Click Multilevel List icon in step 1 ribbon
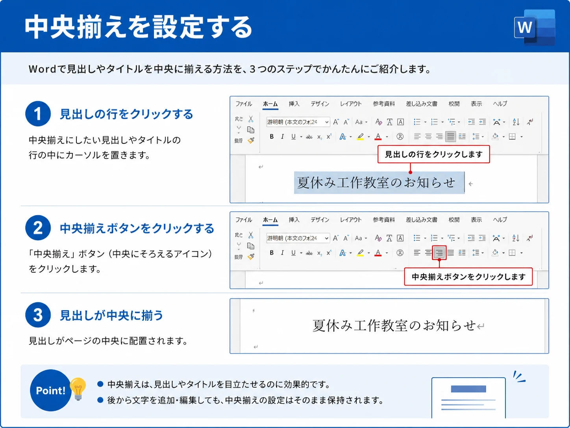 [452, 122]
